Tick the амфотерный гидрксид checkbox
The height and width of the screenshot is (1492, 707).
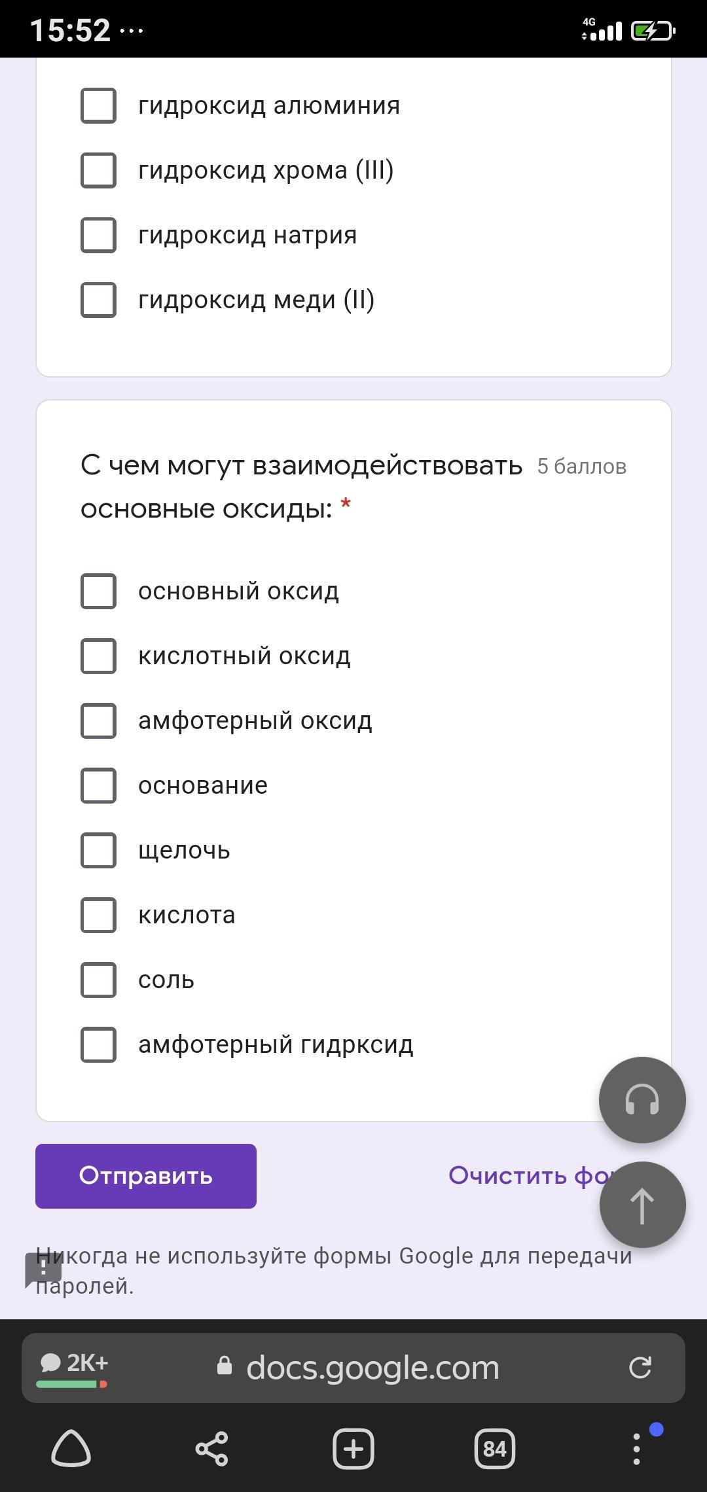98,1044
